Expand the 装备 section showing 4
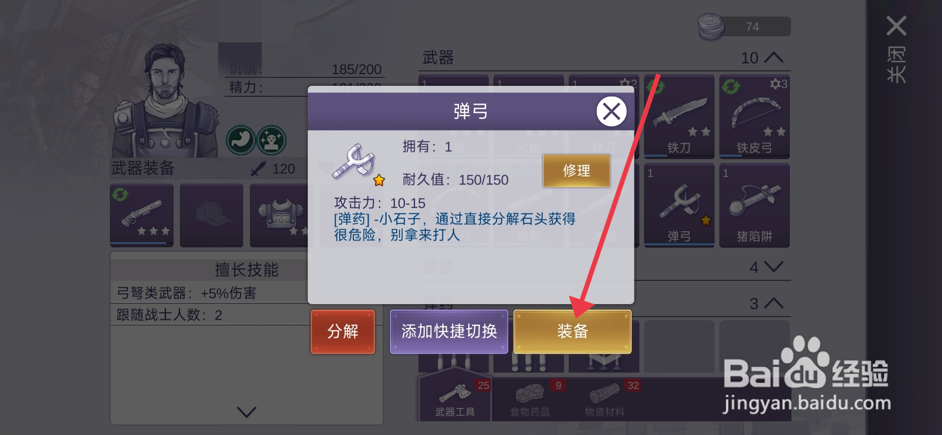942x435 pixels. click(773, 267)
